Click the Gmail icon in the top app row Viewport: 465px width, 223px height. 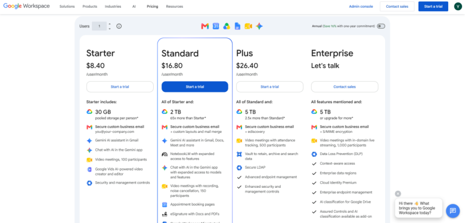click(205, 26)
